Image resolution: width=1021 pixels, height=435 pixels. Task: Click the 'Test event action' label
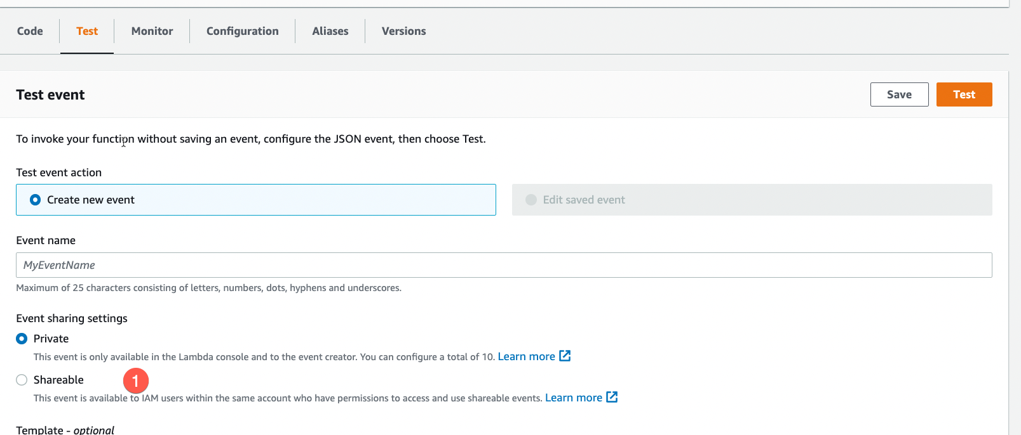[58, 172]
